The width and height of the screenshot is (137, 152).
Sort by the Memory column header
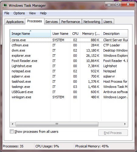91,34
